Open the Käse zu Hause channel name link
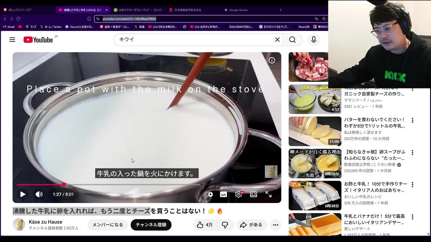The image size is (431, 242). coord(45,222)
